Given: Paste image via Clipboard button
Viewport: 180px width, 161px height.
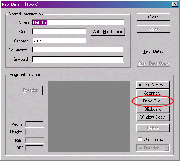Looking at the screenshot, I should point(153,109).
